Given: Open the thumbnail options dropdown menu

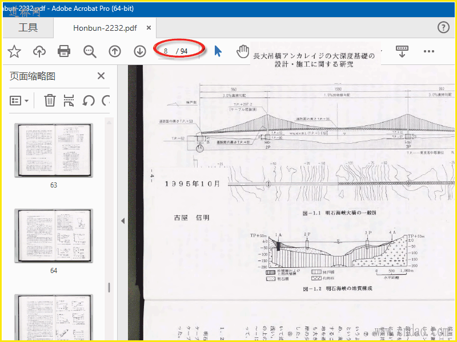Looking at the screenshot, I should pyautogui.click(x=19, y=101).
